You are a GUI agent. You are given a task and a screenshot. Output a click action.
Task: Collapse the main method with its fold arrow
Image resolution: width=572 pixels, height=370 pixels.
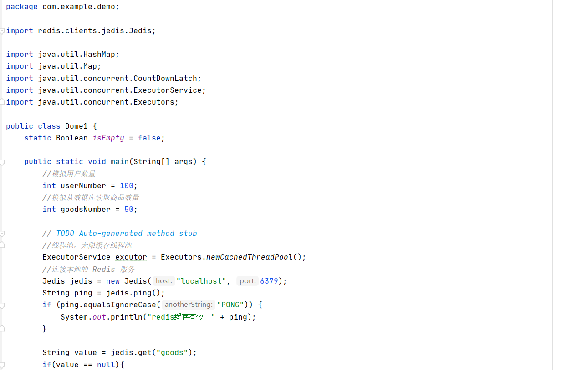(x=3, y=161)
